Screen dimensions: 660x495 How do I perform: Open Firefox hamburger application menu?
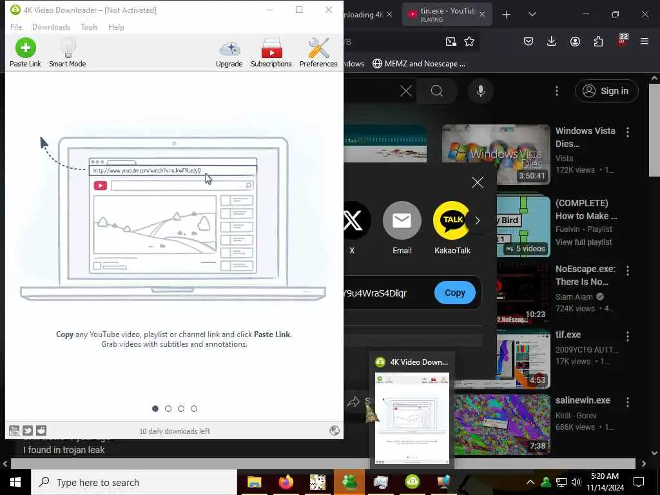pyautogui.click(x=645, y=41)
